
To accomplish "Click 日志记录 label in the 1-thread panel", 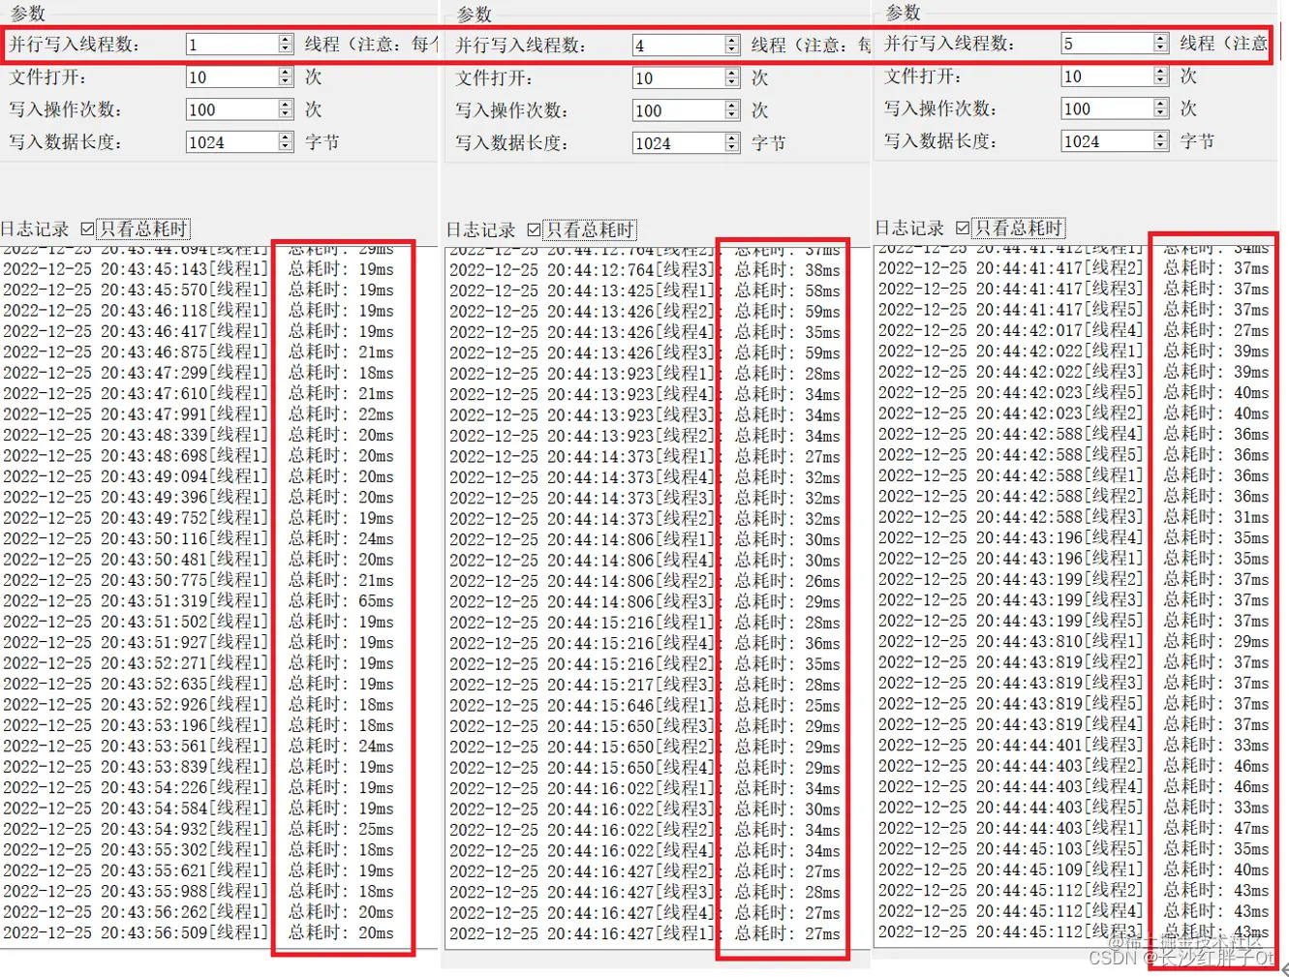I will click(x=35, y=229).
